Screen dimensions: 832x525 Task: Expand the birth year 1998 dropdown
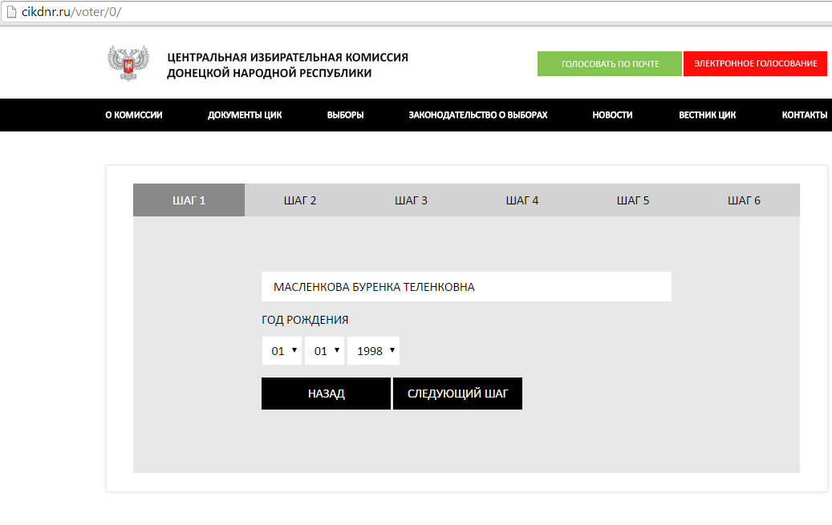point(374,350)
